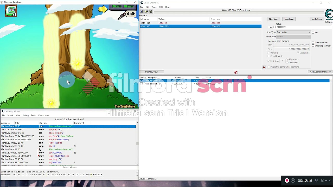Select the Alignment radio button
Viewport: 333px width, 187px height.
point(287,59)
